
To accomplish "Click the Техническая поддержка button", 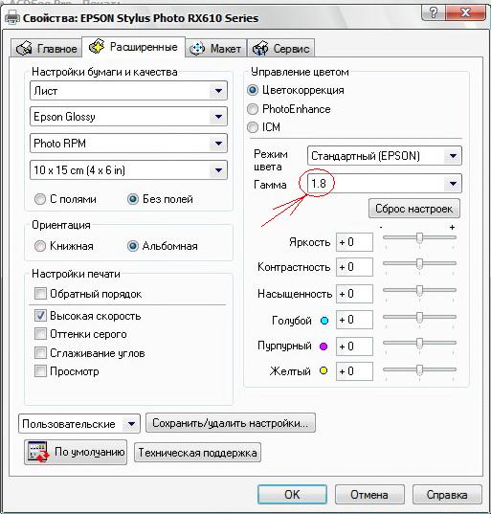I will click(x=198, y=453).
